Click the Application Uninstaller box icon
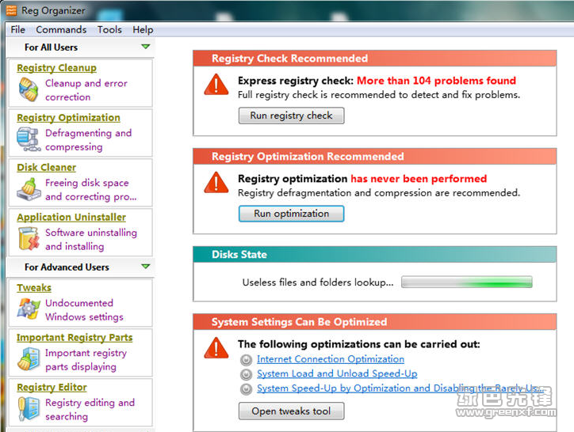Screen dimensions: 574x432 [x=29, y=239]
